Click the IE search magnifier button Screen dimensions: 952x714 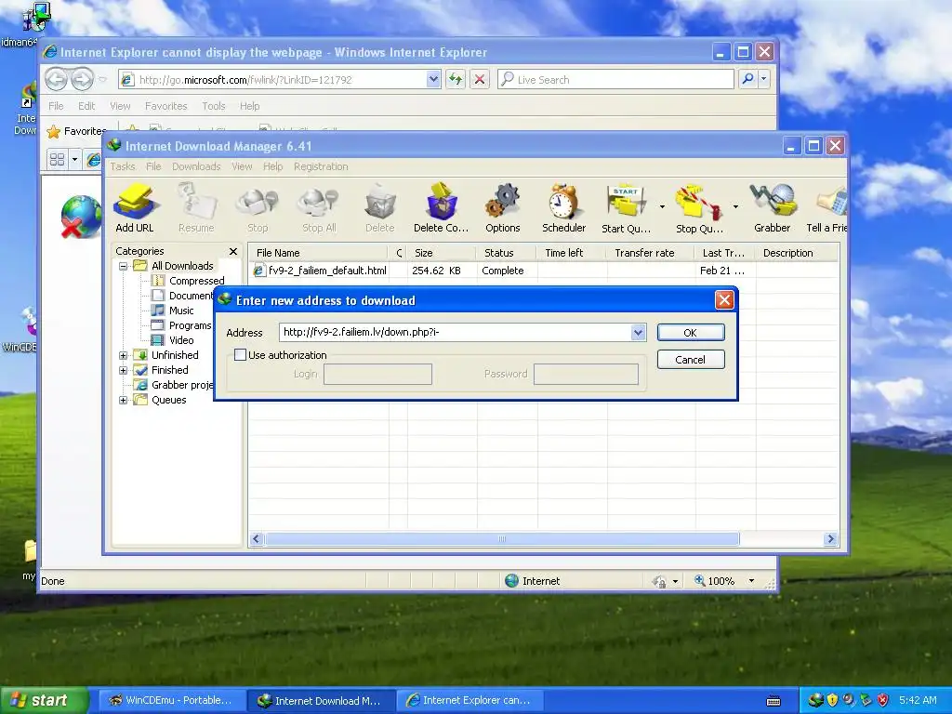(x=748, y=80)
